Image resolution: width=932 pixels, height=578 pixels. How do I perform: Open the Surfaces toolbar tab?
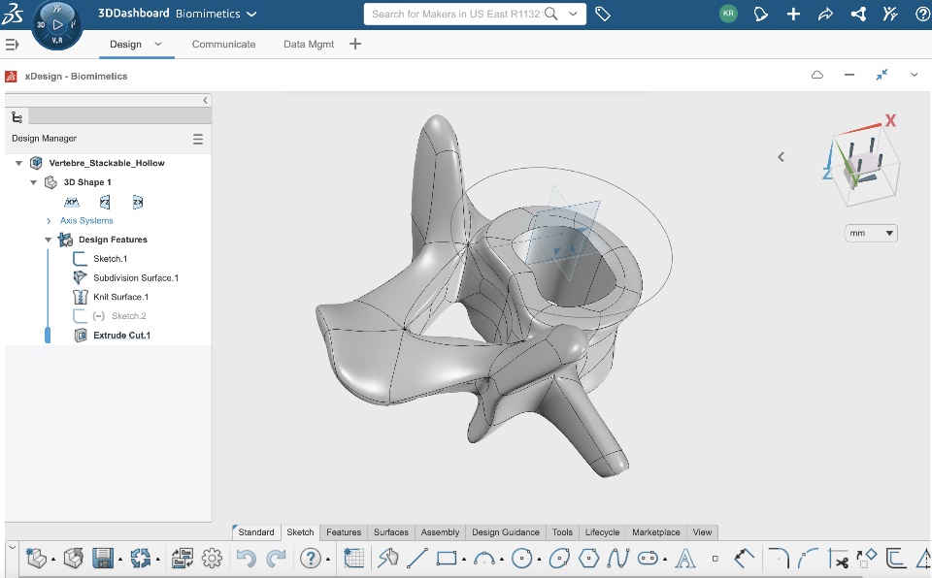(391, 532)
